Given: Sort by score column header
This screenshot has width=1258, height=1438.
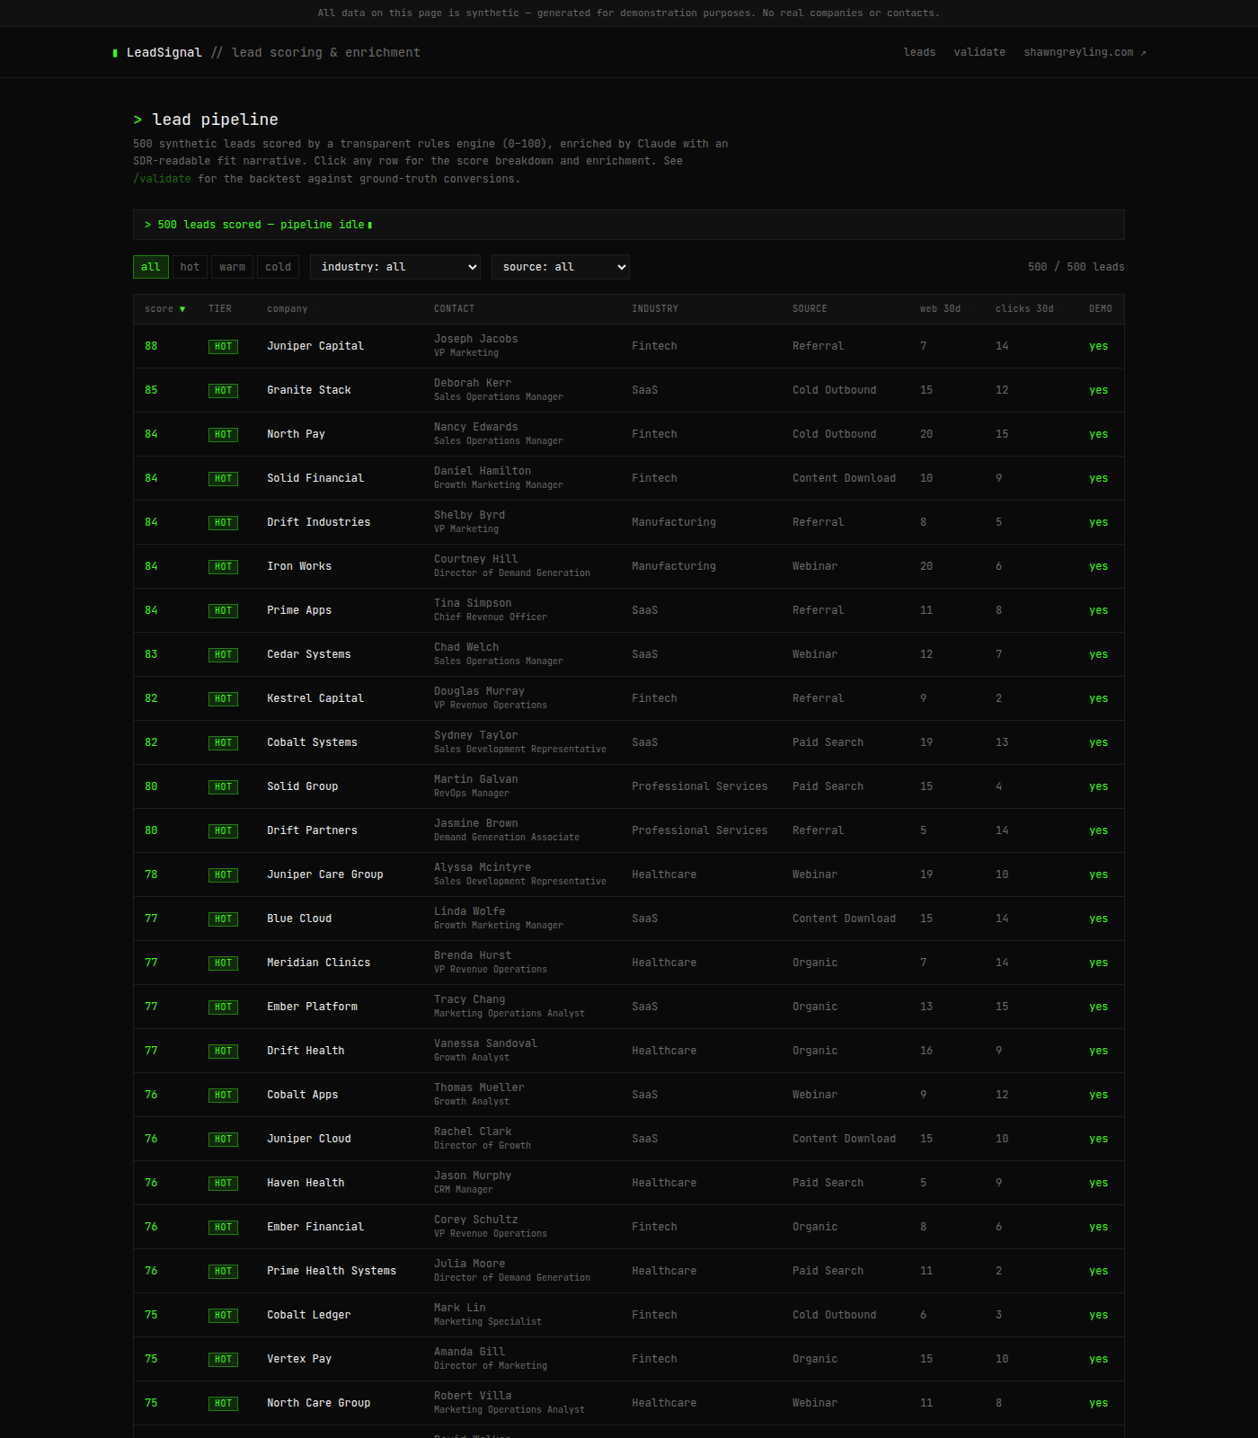Looking at the screenshot, I should (x=165, y=309).
